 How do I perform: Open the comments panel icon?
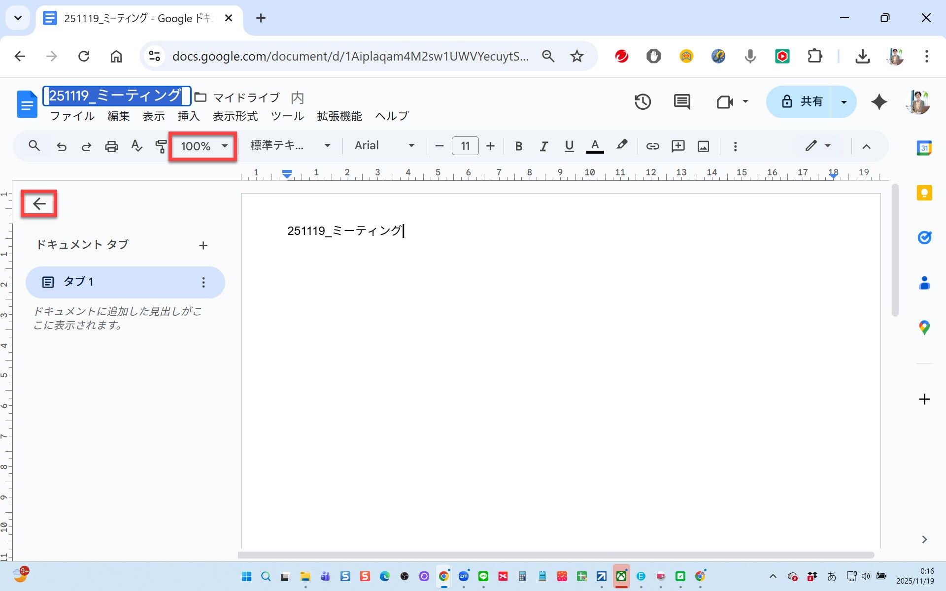(682, 102)
